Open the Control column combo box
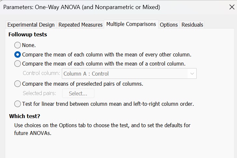 [x=125, y=74]
